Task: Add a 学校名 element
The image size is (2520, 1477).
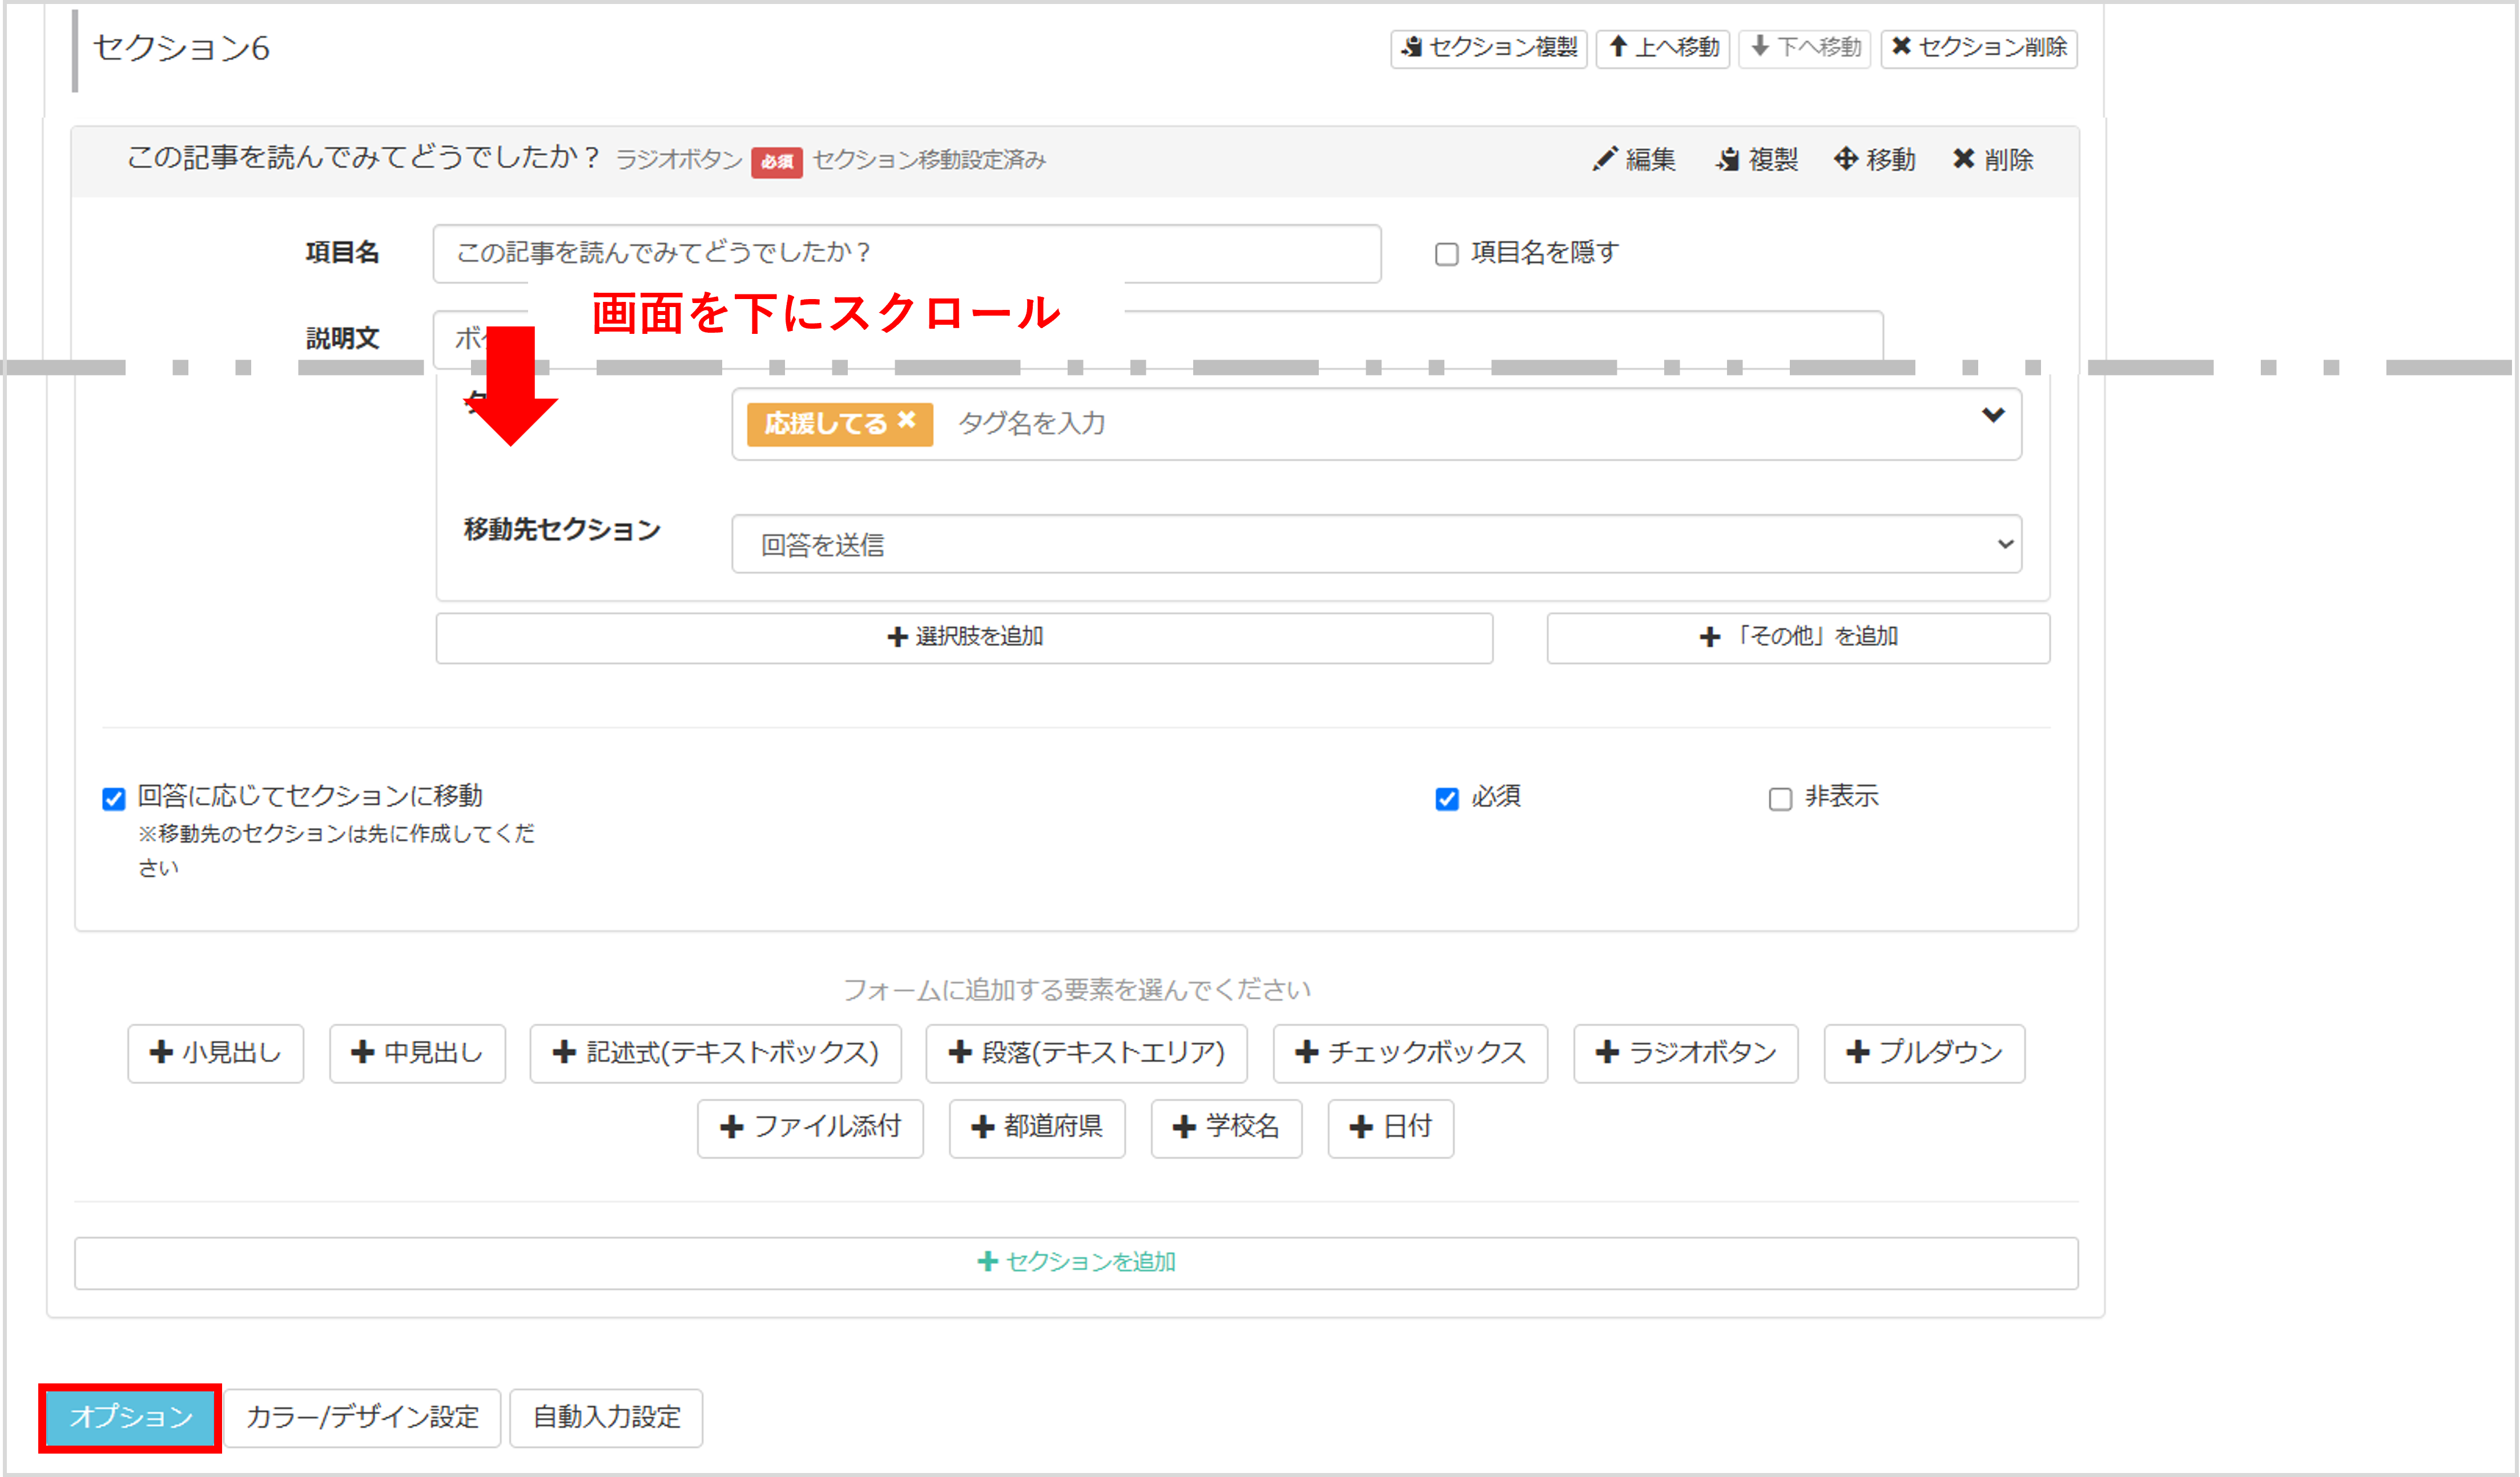Action: point(1226,1128)
